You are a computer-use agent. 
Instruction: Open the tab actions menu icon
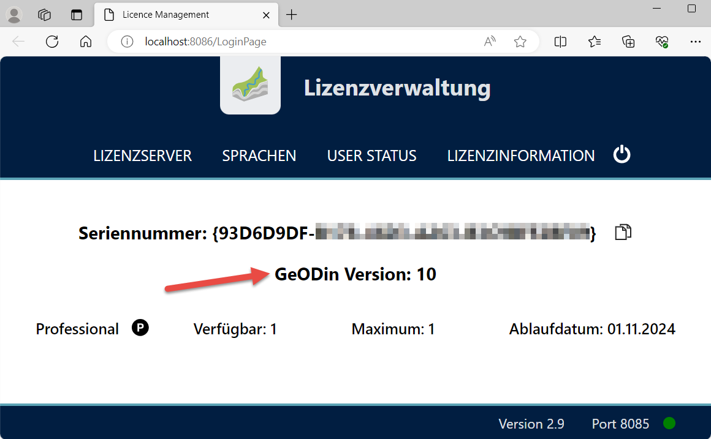pos(77,15)
